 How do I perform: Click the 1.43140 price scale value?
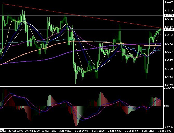[x=169, y=36]
